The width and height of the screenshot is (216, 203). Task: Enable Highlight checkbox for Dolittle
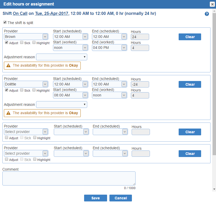tap(34, 90)
